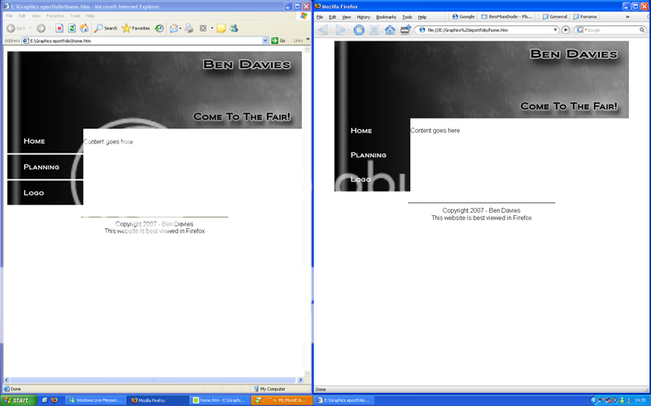Open the File menu in Internet Explorer
The width and height of the screenshot is (651, 406).
[x=9, y=16]
